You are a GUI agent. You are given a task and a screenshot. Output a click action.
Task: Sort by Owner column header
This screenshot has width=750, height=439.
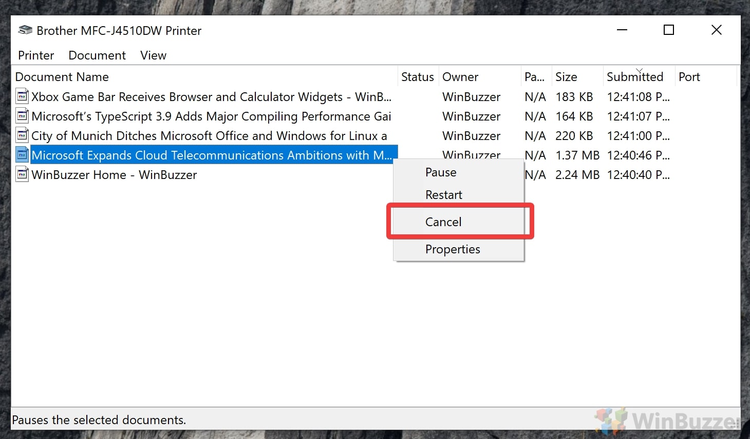[480, 77]
